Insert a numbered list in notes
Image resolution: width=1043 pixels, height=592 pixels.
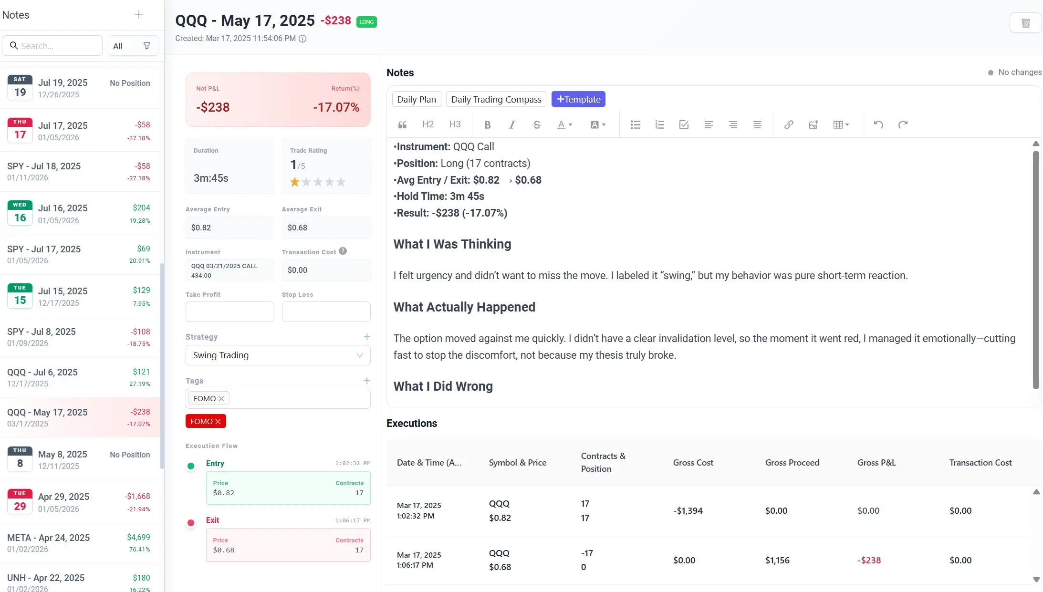tap(659, 125)
